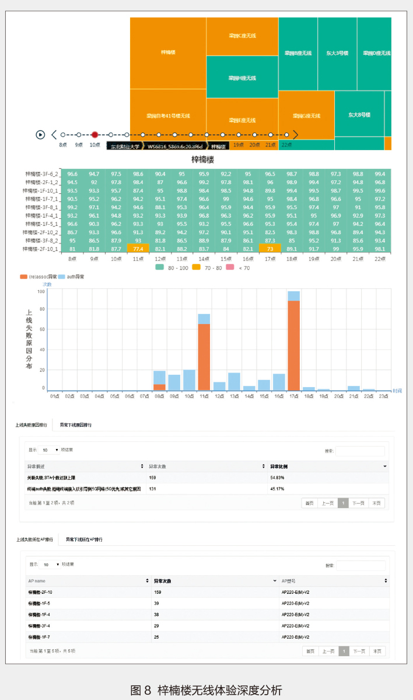Sort by 异常描述 column

point(85,466)
